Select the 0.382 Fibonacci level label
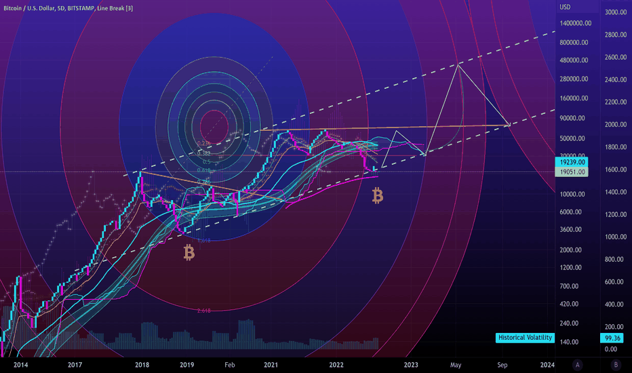The width and height of the screenshot is (632, 373). coord(204,154)
